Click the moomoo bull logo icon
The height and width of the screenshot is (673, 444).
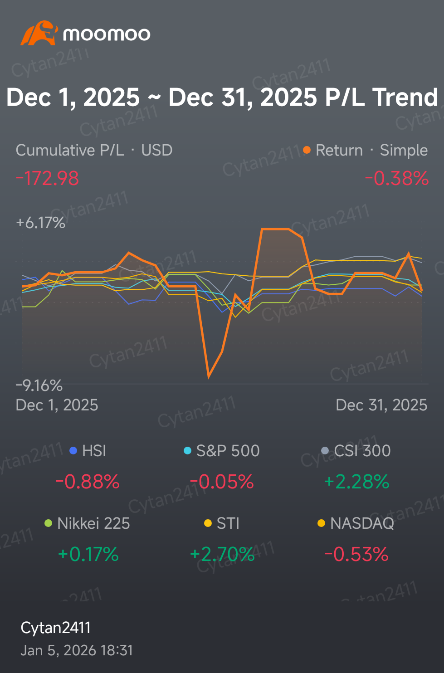(x=39, y=33)
